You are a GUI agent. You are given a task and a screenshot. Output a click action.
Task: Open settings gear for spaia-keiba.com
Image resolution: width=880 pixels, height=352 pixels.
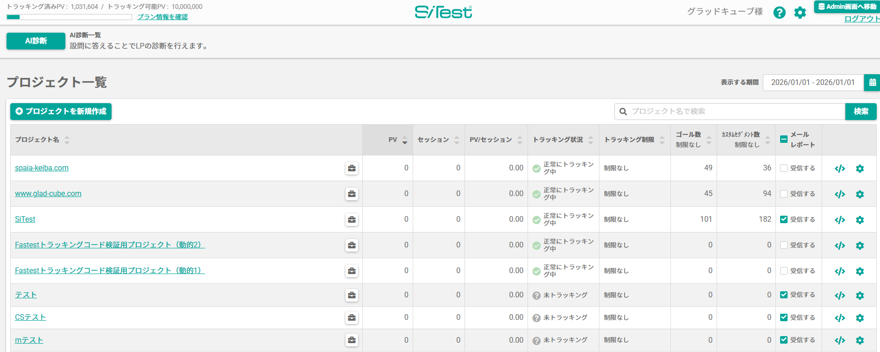(x=860, y=169)
